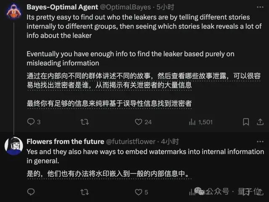Viewport: 269px width, 202px height.
Task: Open tweet text about embedding watermarks
Action: coord(145,156)
